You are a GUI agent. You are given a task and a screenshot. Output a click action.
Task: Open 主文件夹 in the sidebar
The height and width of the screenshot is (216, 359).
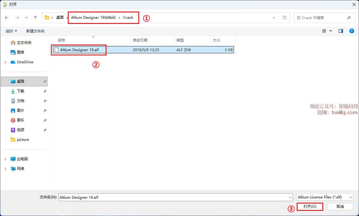coord(24,43)
